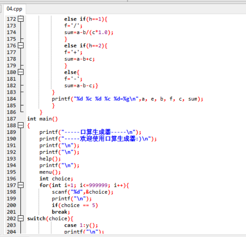Click 'switch(choice){' statement

click(x=50, y=219)
